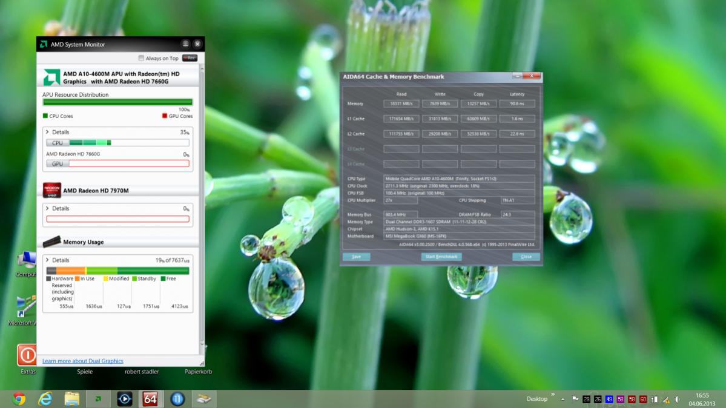Expand the Radeon HD 7970M Details section
The image size is (726, 408).
[47, 208]
